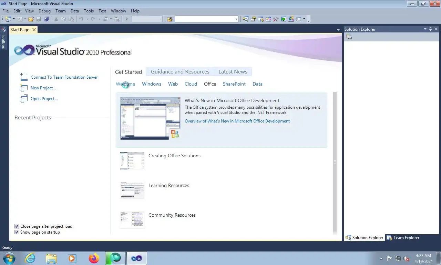Toggle Show page on startup checkbox
Viewport: 441px width, 265px height.
17,232
